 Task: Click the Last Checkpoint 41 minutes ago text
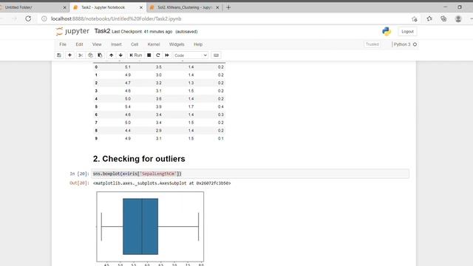point(142,32)
